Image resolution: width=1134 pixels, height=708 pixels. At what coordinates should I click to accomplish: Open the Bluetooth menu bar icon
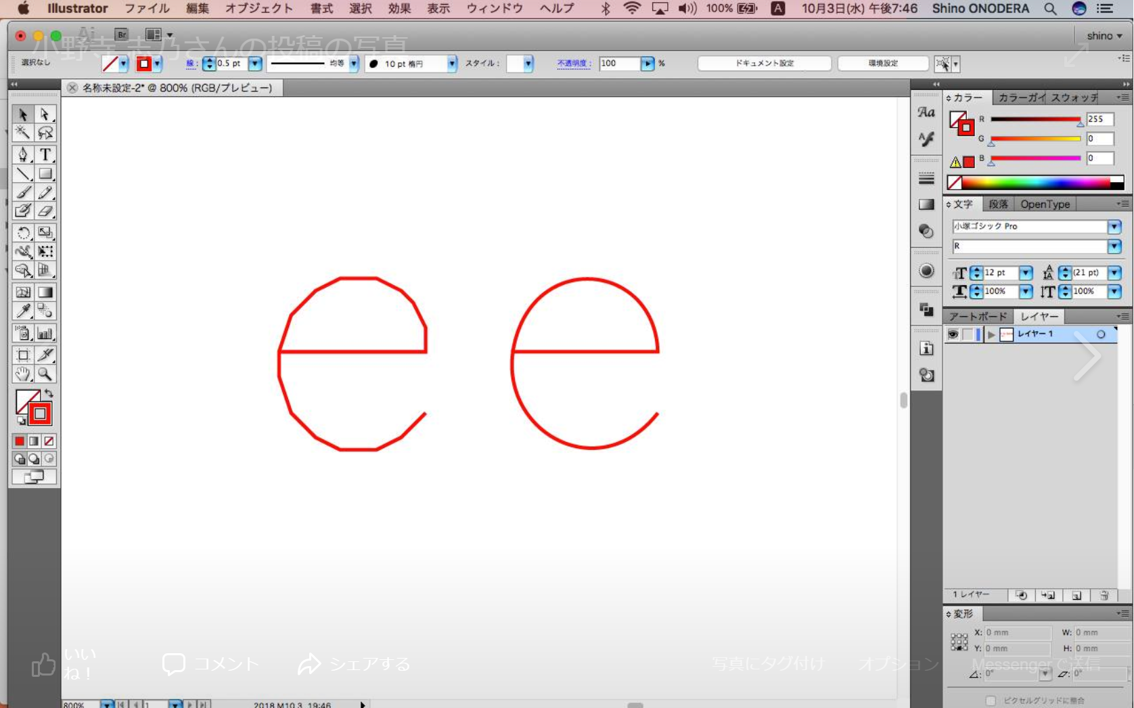[606, 8]
